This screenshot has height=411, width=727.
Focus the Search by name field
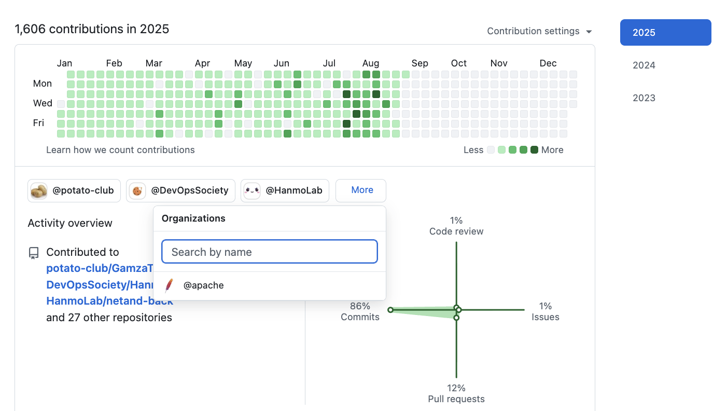pyautogui.click(x=269, y=252)
